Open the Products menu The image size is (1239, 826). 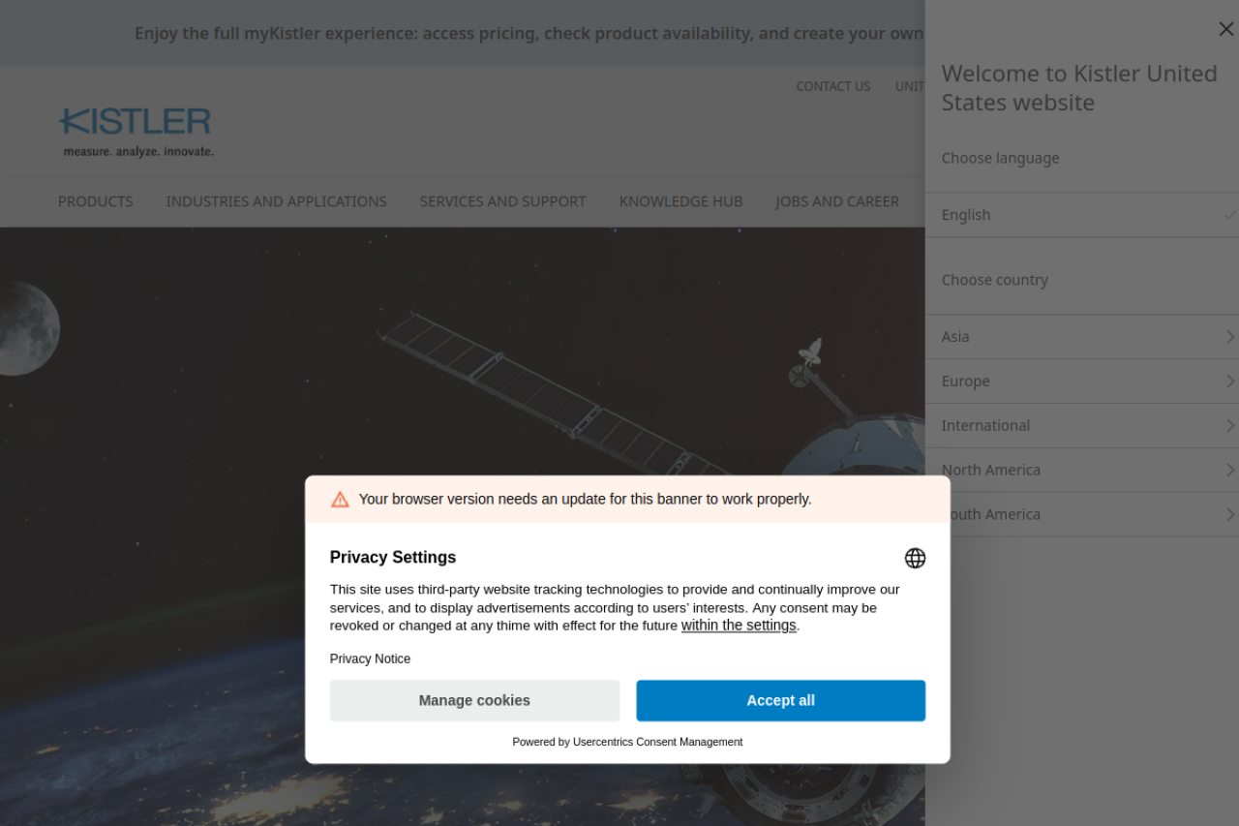coord(96,201)
